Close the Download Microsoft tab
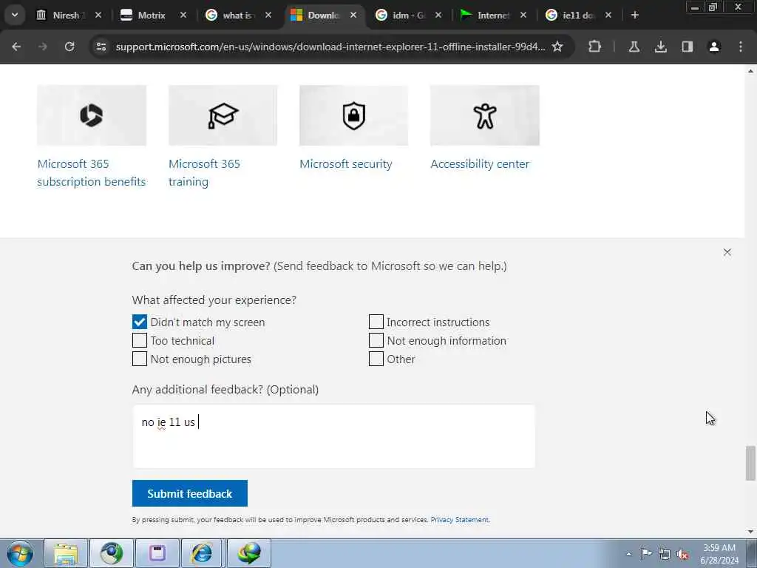 click(x=353, y=15)
